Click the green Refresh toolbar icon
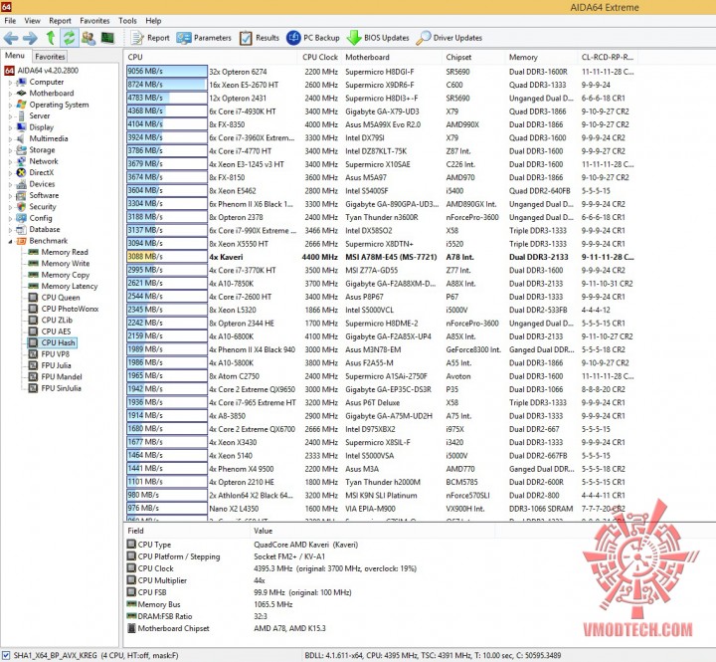This screenshot has width=716, height=662. (x=69, y=38)
